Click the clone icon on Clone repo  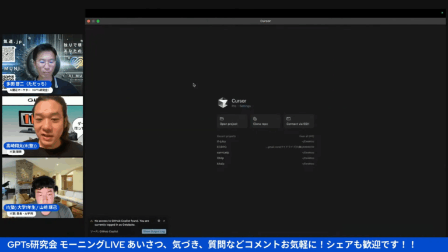point(255,119)
